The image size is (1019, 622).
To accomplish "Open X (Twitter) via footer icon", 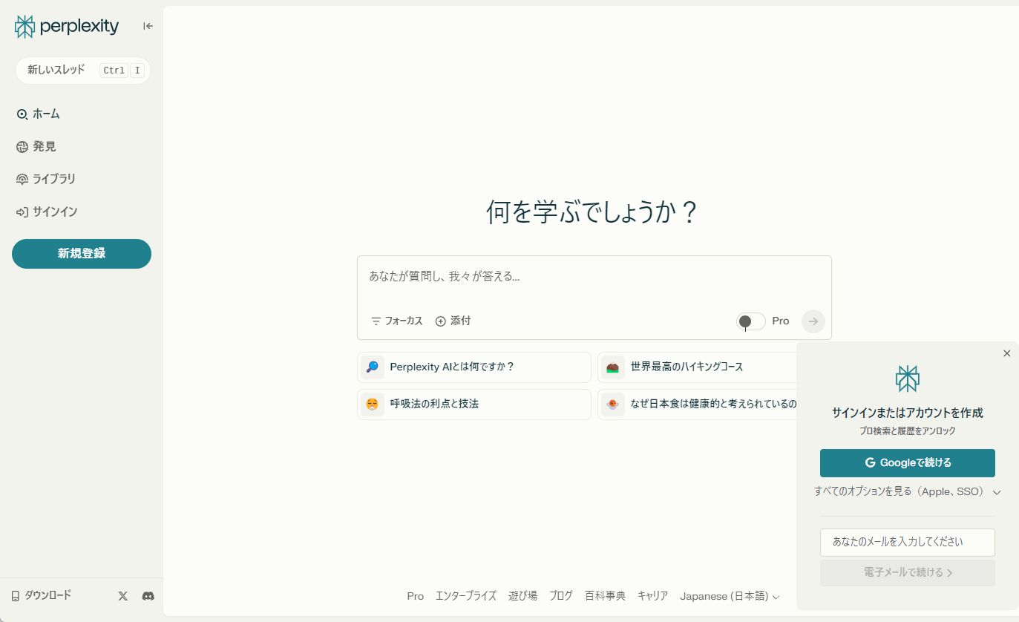I will pos(122,595).
